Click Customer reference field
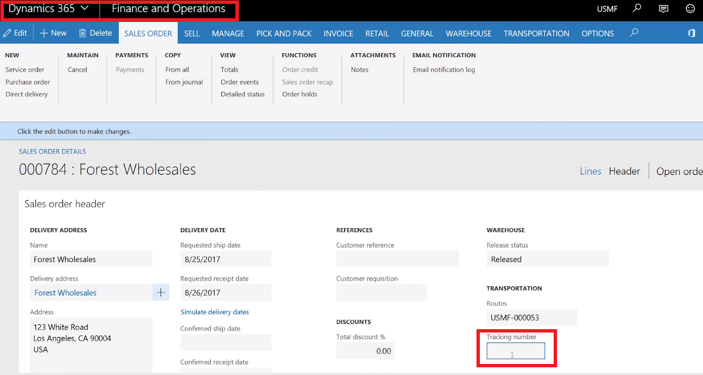The image size is (703, 375). (x=398, y=259)
